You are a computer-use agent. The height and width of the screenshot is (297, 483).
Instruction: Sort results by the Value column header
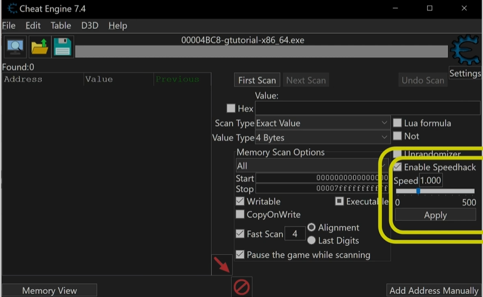click(x=119, y=79)
